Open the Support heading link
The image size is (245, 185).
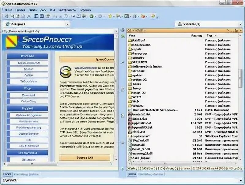27,108
